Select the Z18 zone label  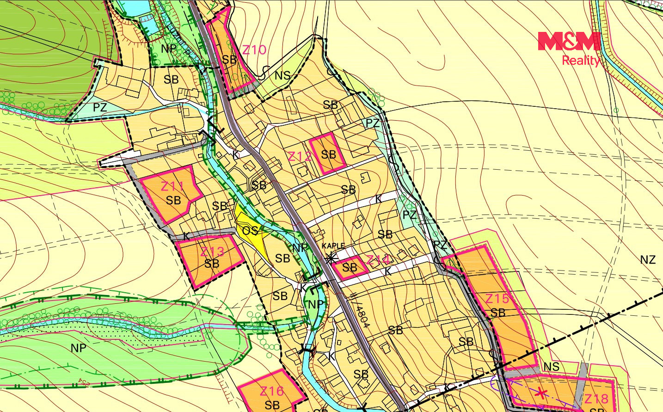(596, 399)
